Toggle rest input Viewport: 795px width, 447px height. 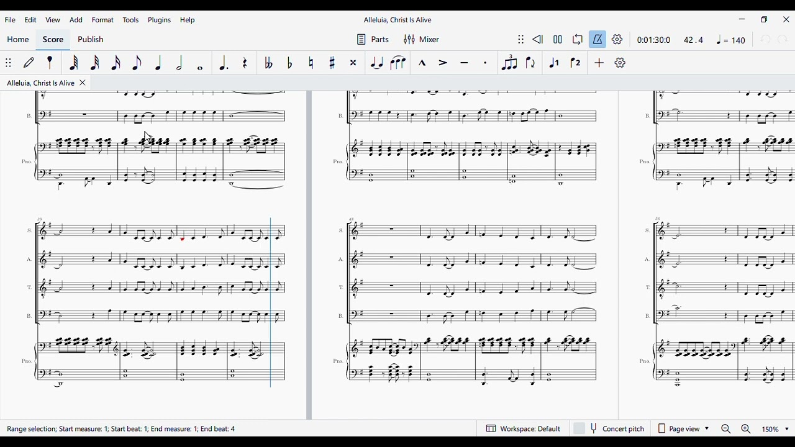pos(245,63)
